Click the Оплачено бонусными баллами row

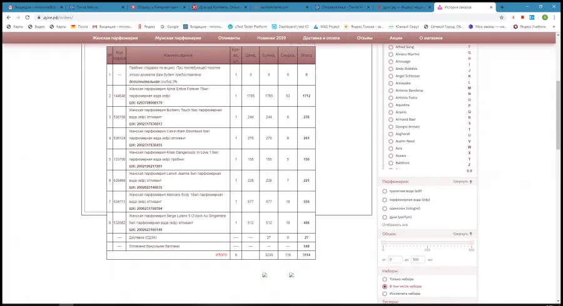click(x=211, y=246)
